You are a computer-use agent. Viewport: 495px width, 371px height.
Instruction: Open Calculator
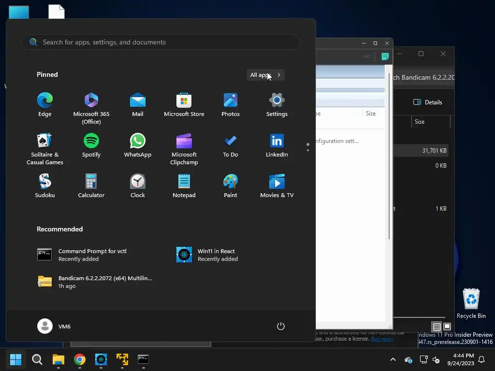pos(91,186)
